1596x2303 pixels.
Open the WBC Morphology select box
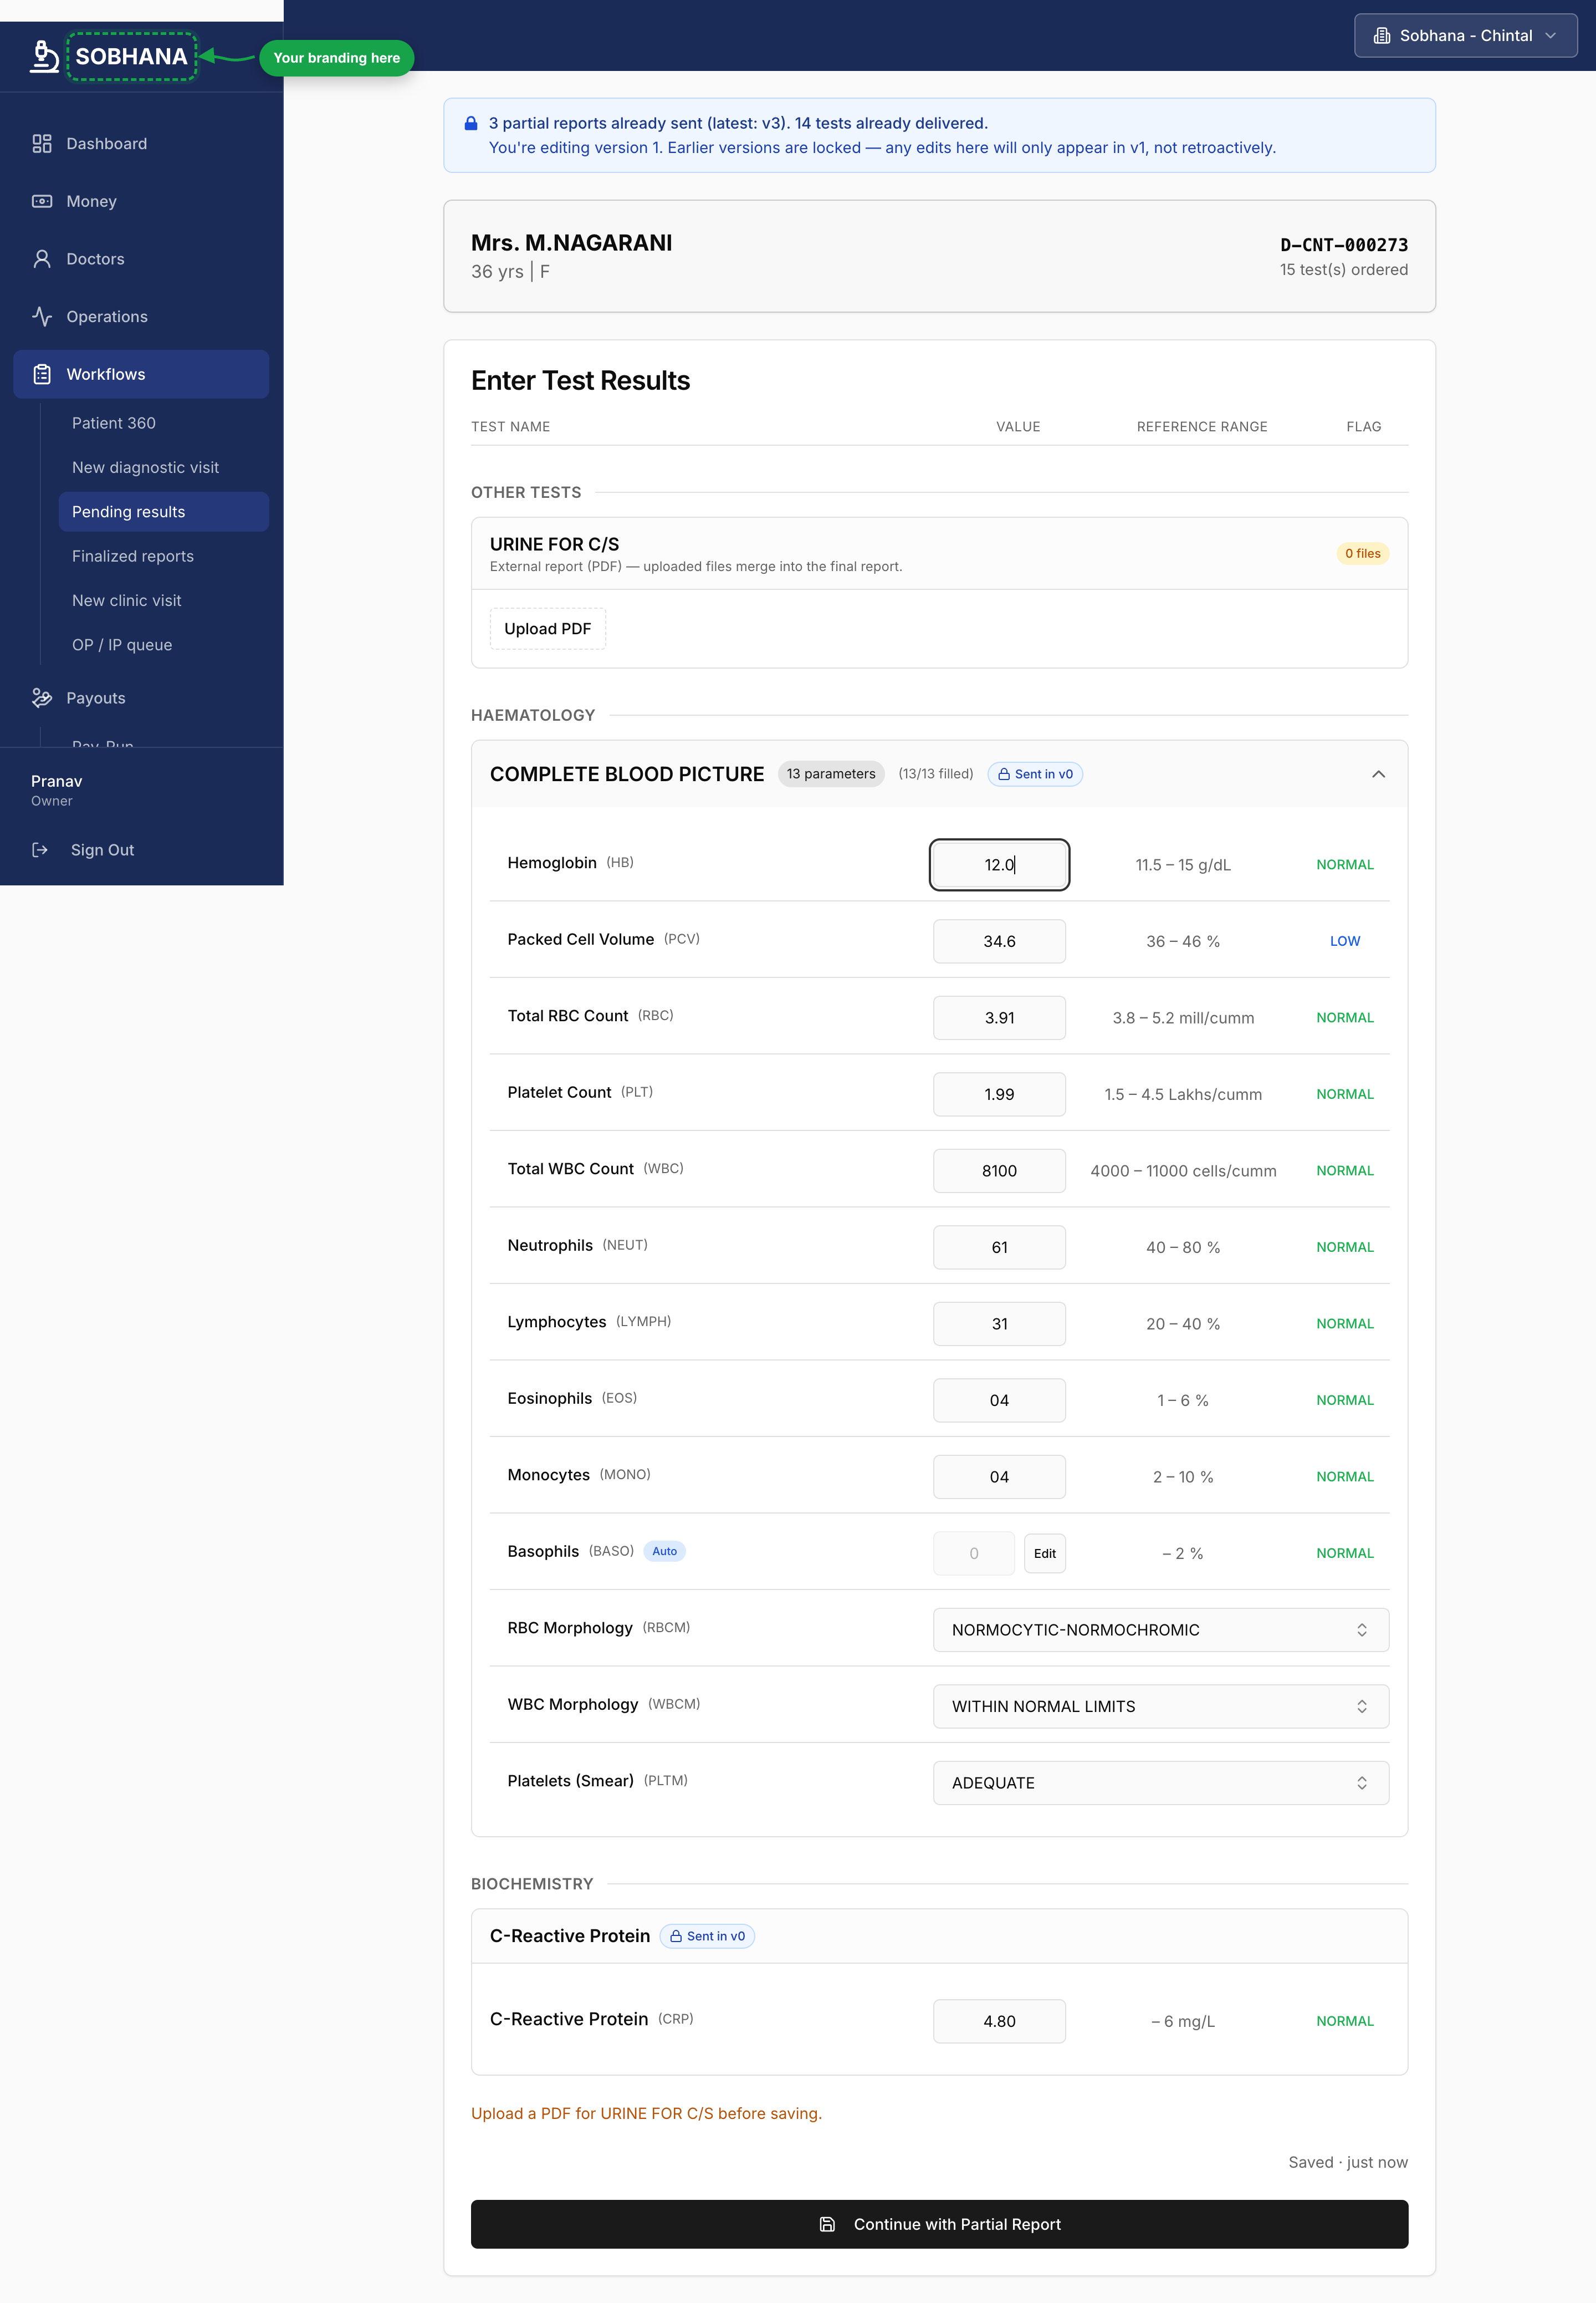pos(1160,1707)
